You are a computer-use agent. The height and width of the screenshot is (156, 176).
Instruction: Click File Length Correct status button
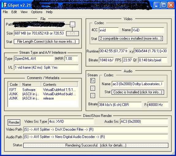[x=46, y=42]
